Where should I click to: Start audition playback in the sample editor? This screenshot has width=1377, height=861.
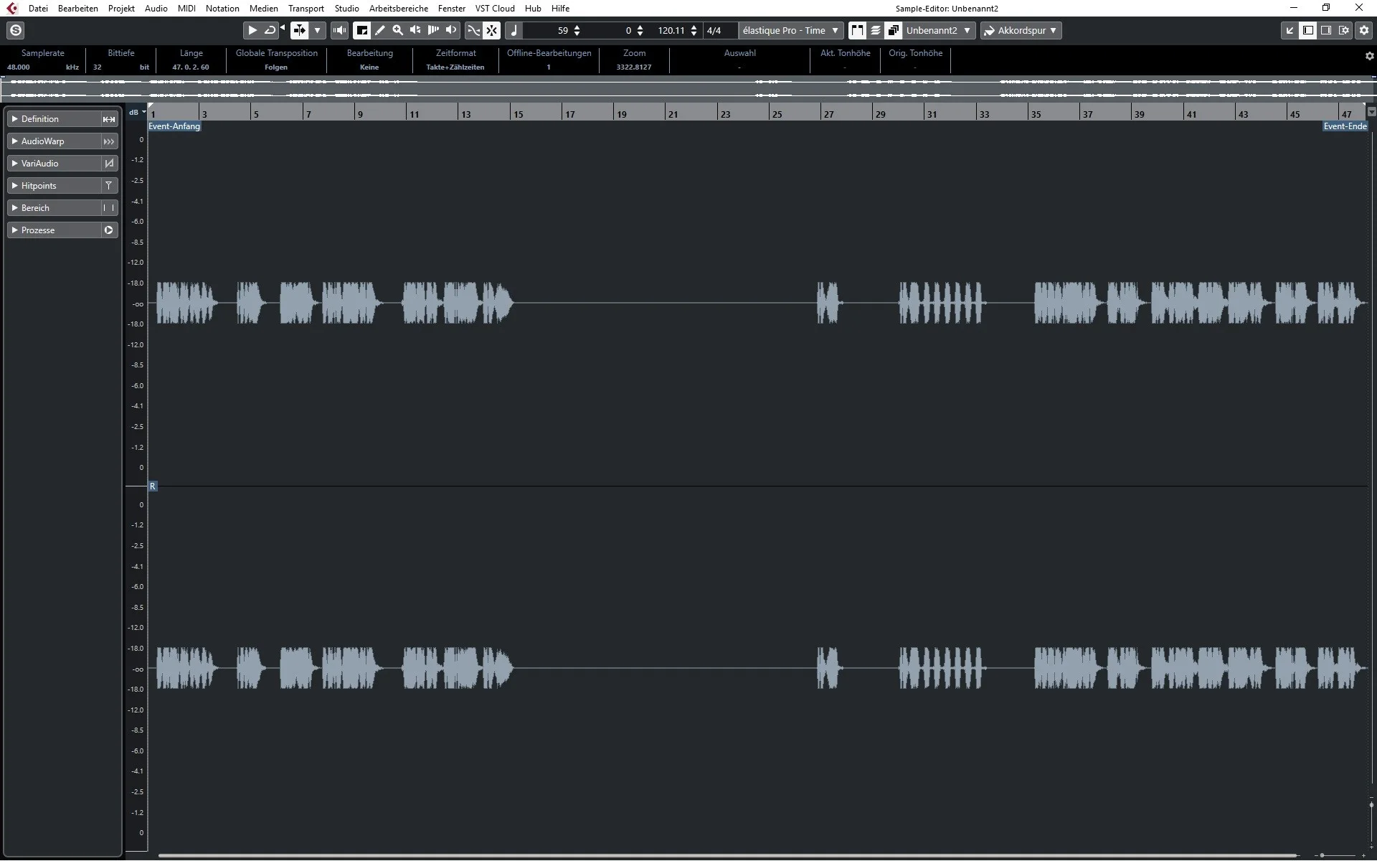(252, 30)
